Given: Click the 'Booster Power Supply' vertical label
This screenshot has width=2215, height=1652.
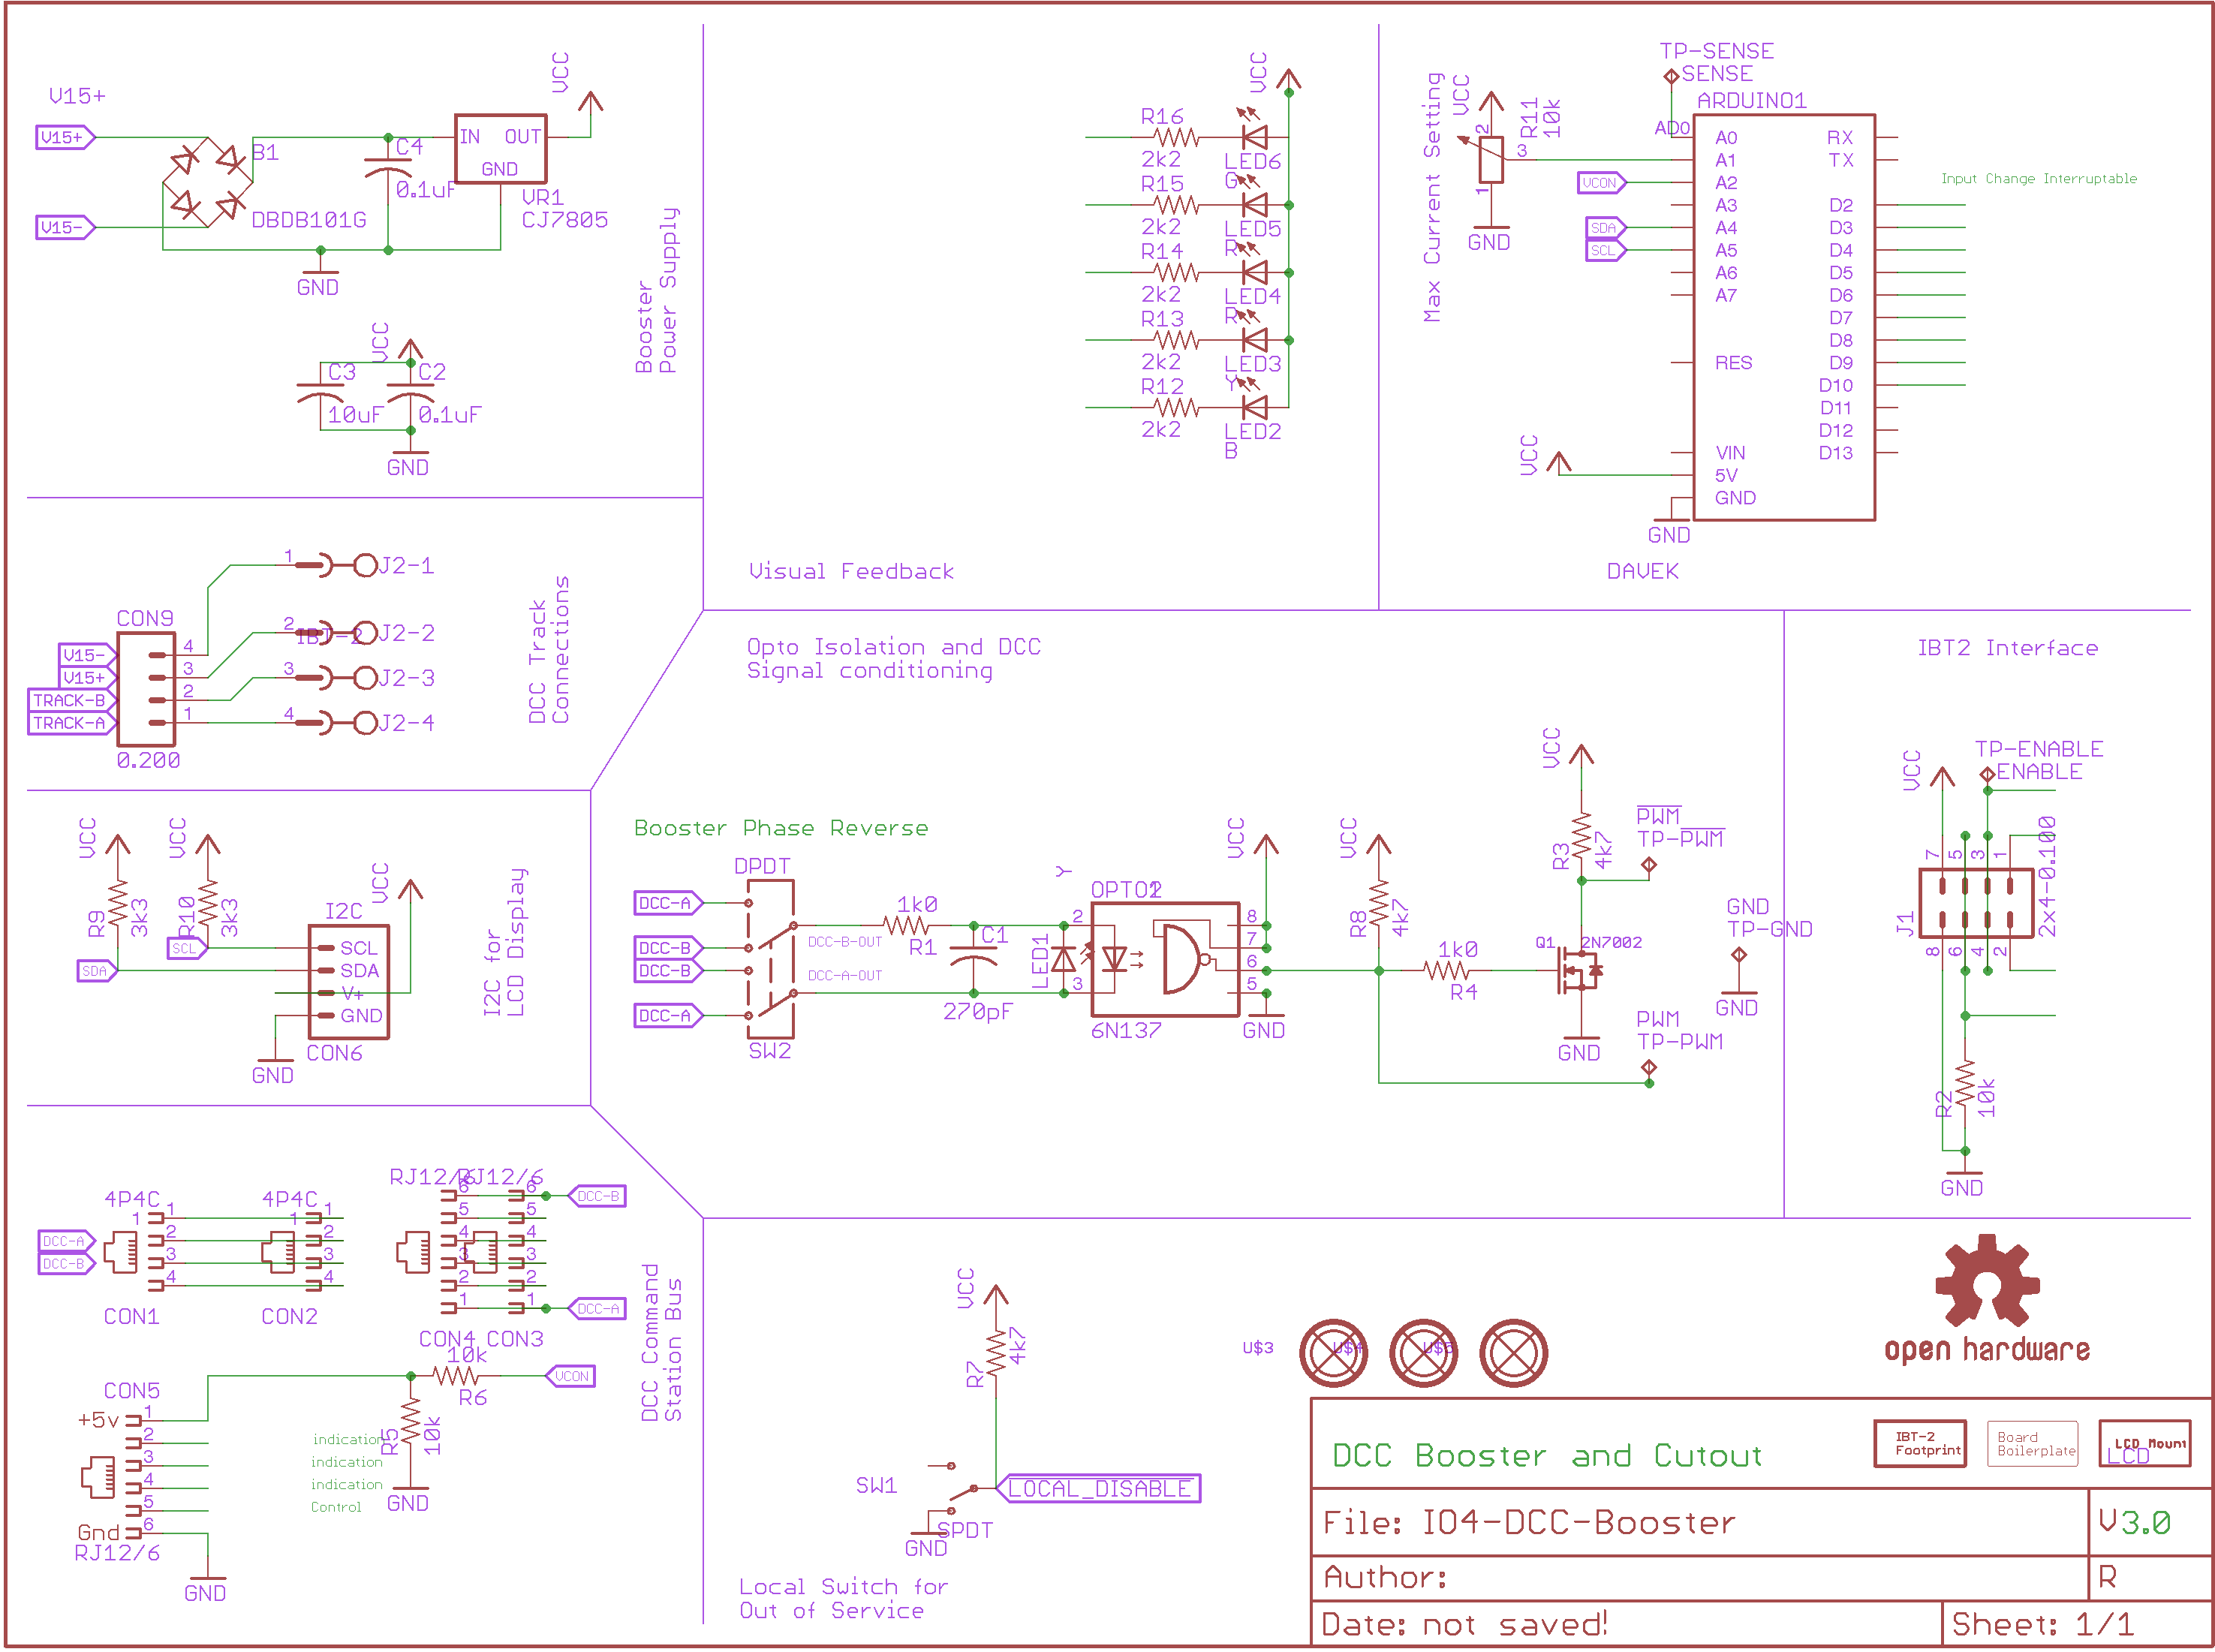Looking at the screenshot, I should click(x=656, y=290).
